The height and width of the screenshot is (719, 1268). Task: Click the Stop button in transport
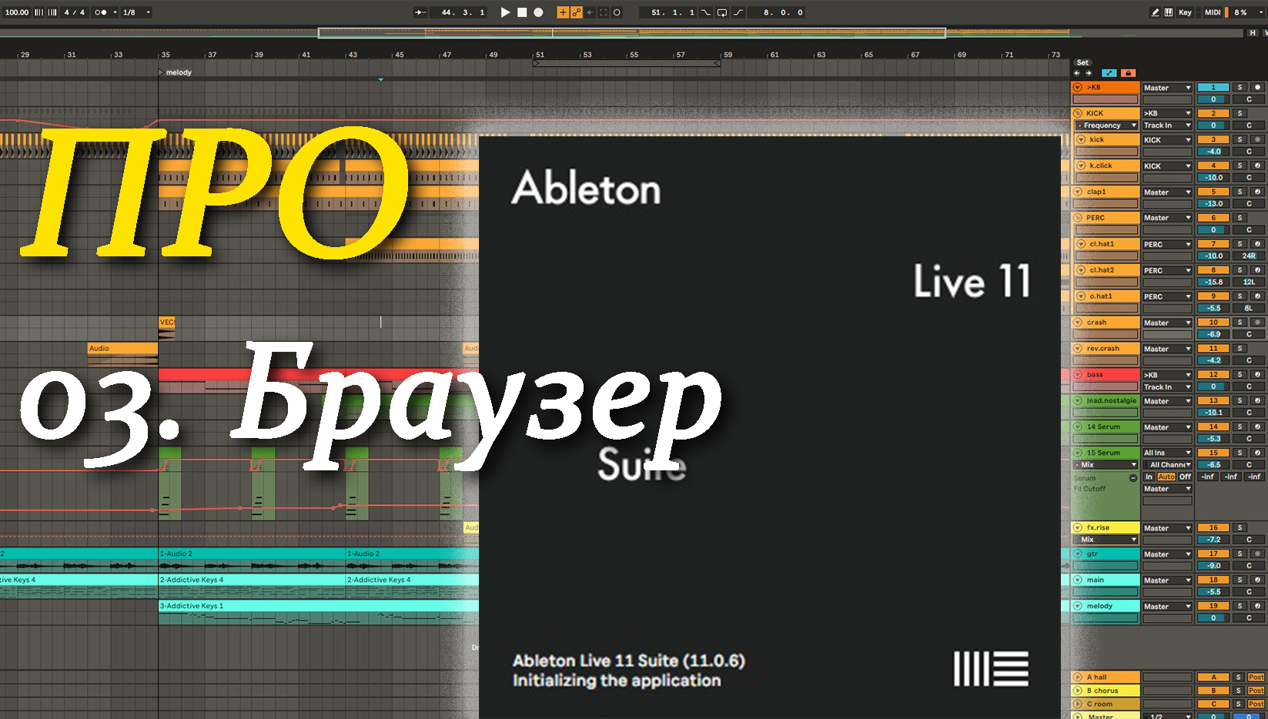point(522,12)
